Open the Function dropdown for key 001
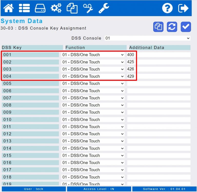Image resolution: width=197 pixels, height=192 pixels. (93, 55)
